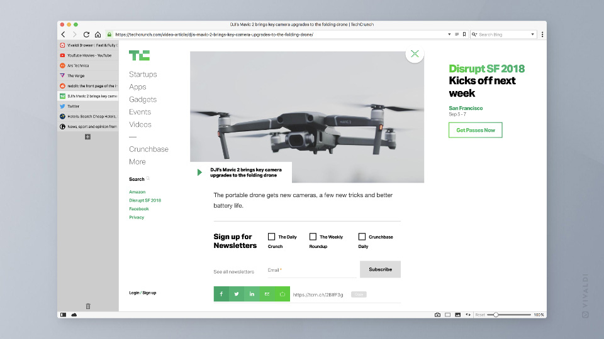Click the green padlock site info icon
This screenshot has height=339, width=604.
pos(109,35)
